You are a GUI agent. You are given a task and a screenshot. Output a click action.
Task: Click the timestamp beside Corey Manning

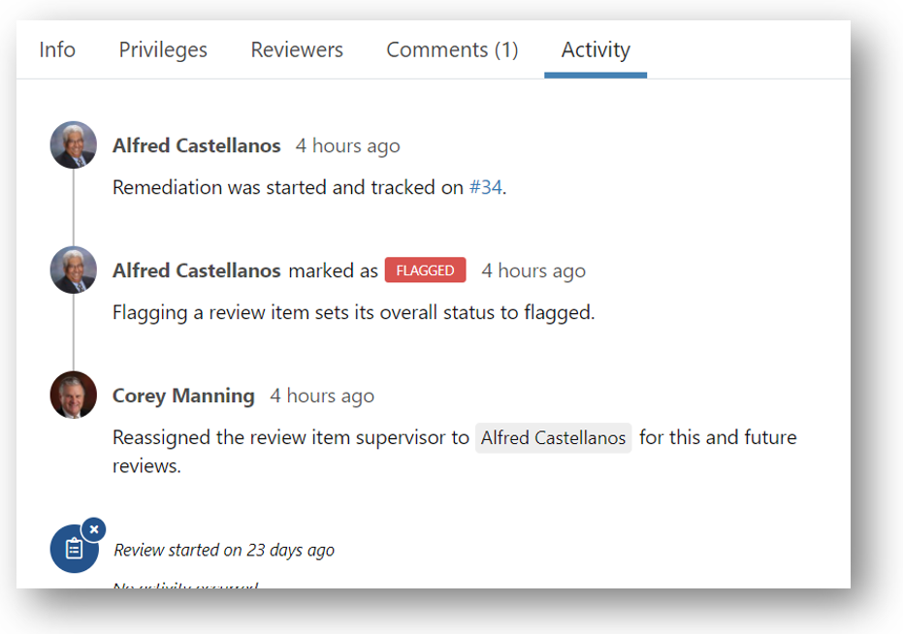[322, 396]
